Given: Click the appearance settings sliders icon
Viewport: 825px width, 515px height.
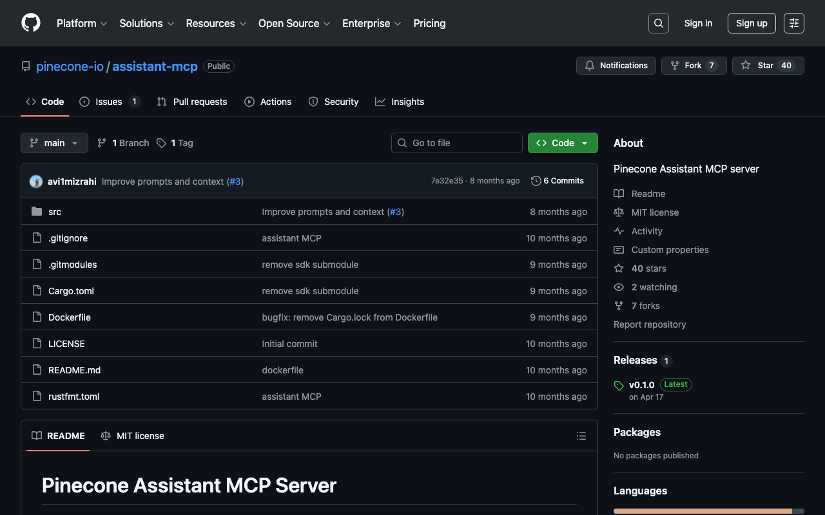Looking at the screenshot, I should click(793, 23).
